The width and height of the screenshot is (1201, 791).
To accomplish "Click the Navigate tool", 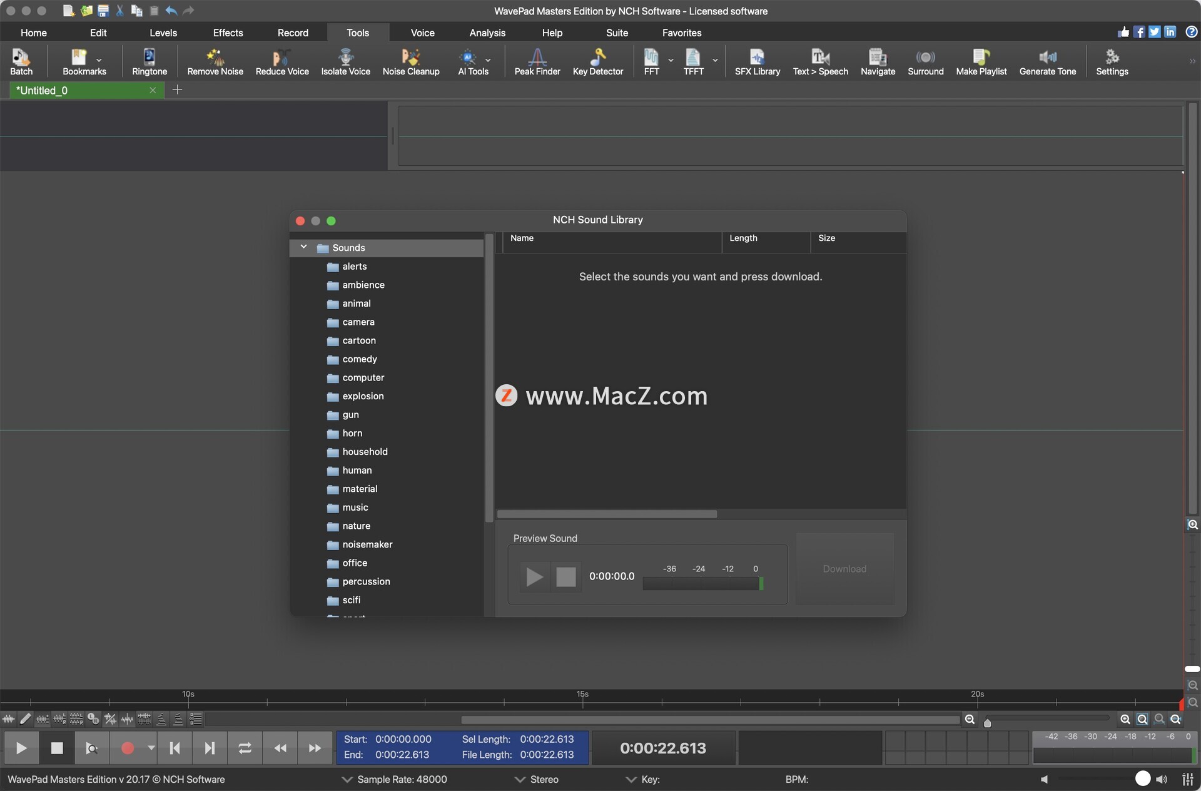I will click(878, 62).
